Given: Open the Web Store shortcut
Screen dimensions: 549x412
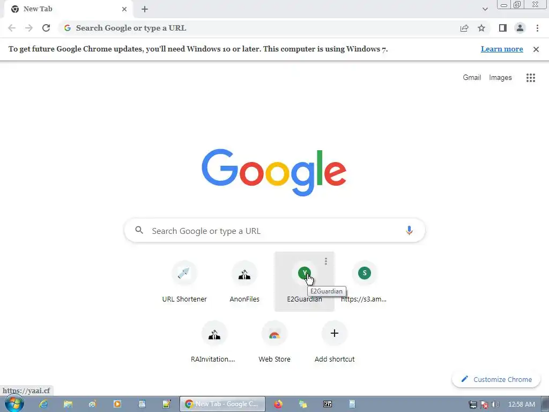Looking at the screenshot, I should coord(274,342).
